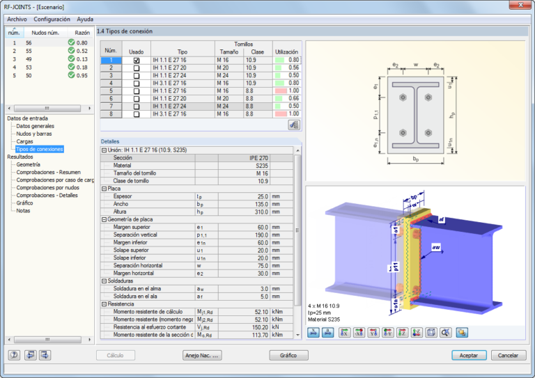This screenshot has height=378, width=535.
Task: Switch to isometric cube view
Action: click(x=431, y=332)
